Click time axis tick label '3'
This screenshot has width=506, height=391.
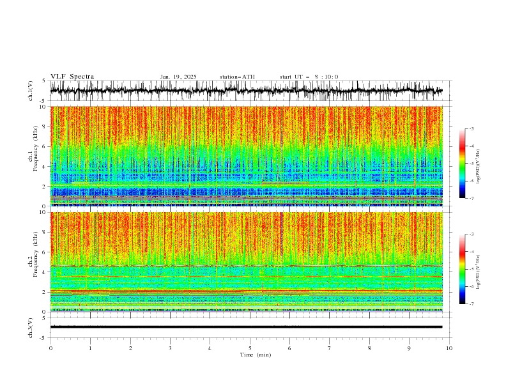[x=170, y=348]
